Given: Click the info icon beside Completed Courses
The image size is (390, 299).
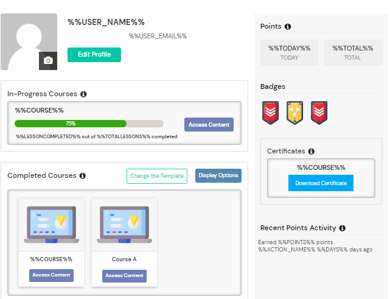Looking at the screenshot, I should [83, 176].
